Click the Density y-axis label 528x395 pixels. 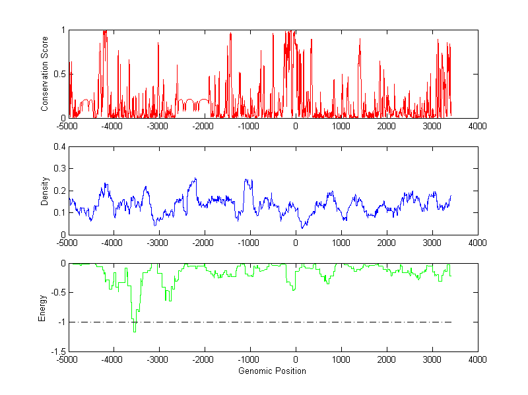click(45, 191)
